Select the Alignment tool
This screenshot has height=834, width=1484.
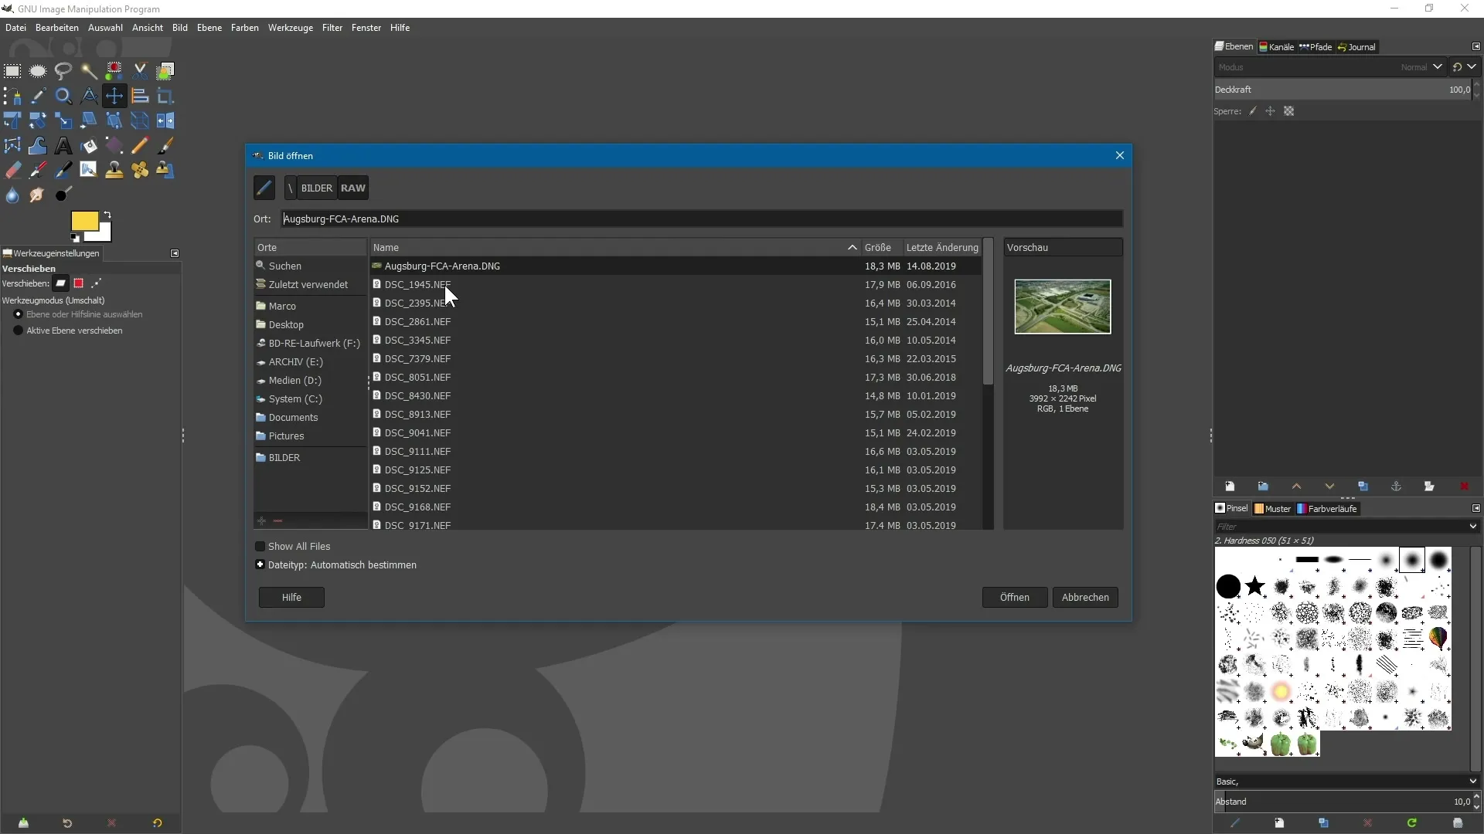pyautogui.click(x=140, y=96)
